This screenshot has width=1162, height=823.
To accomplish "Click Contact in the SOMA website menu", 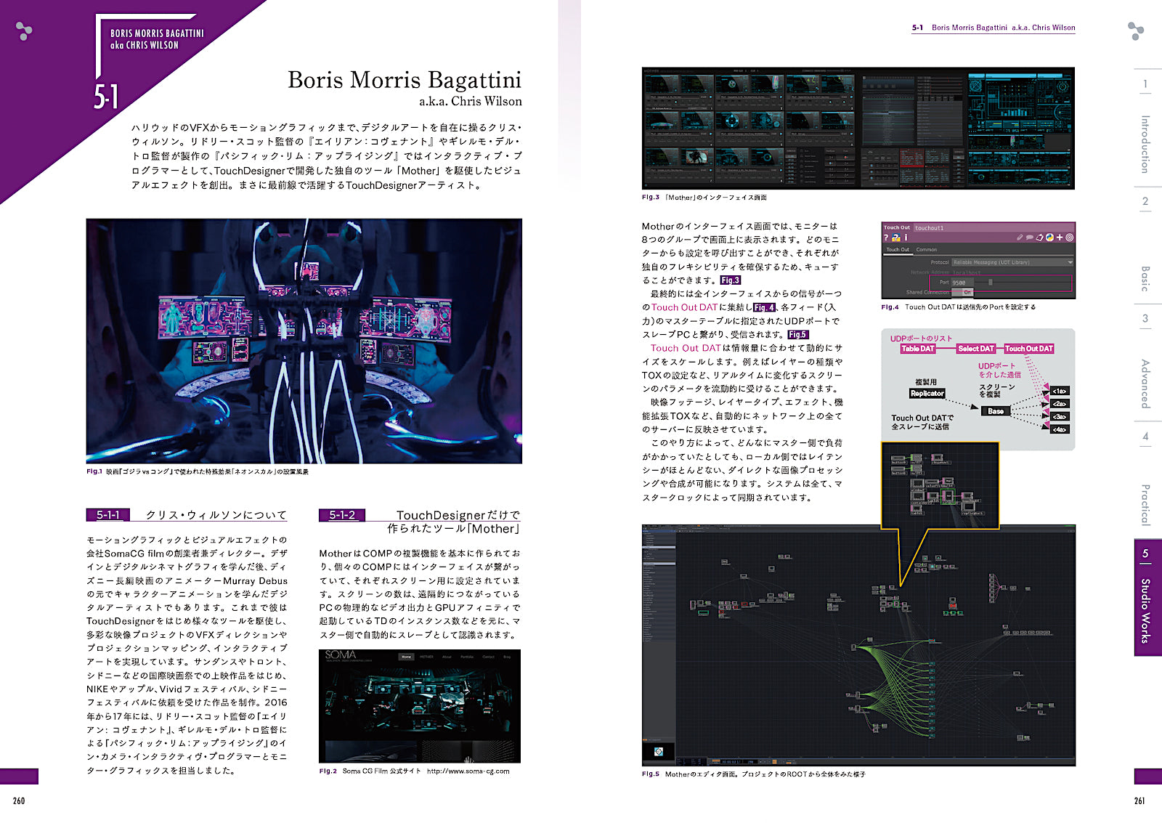I will point(488,657).
